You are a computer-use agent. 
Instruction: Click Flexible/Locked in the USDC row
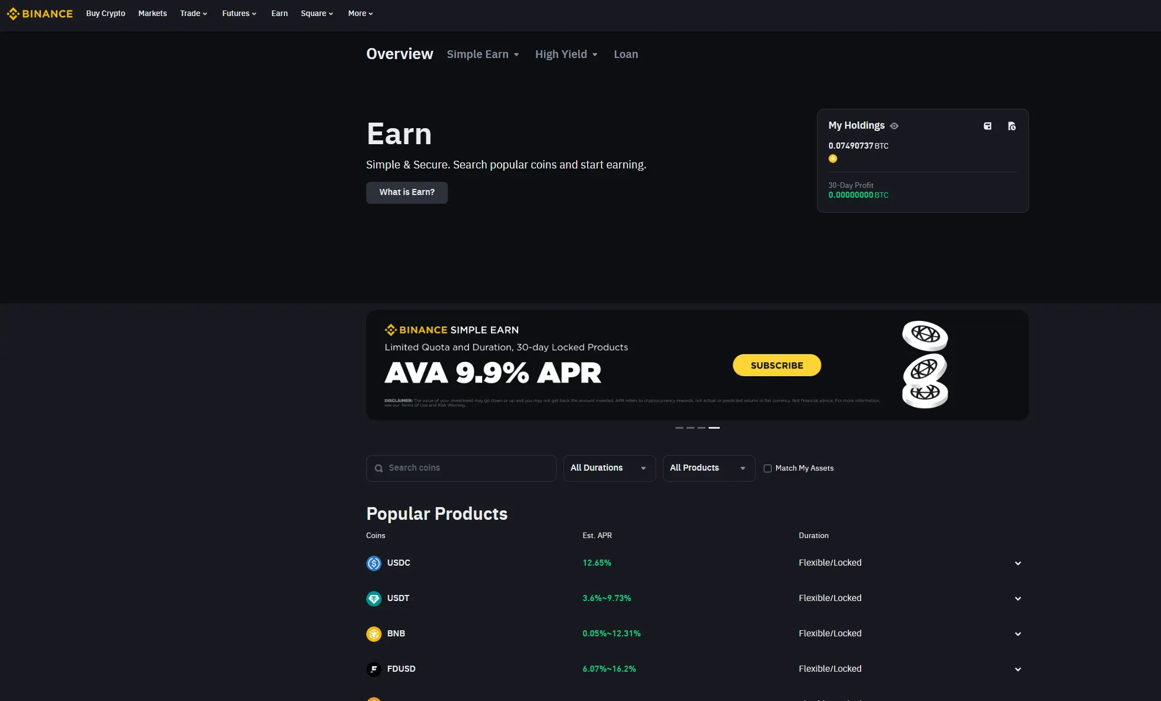point(830,563)
